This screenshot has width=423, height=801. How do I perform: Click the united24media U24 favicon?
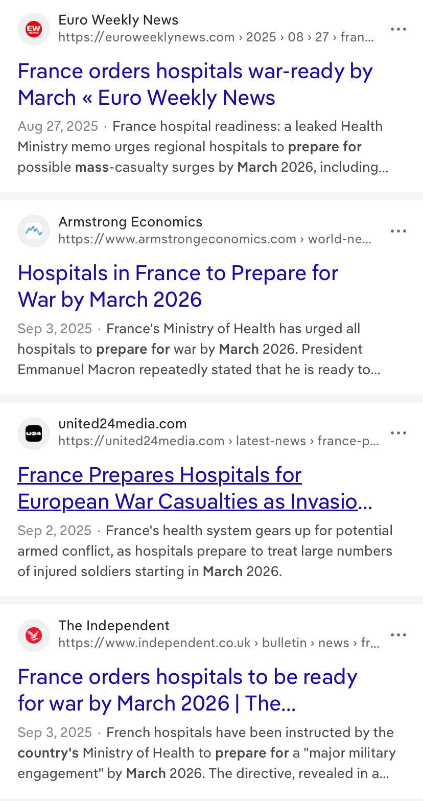(34, 433)
